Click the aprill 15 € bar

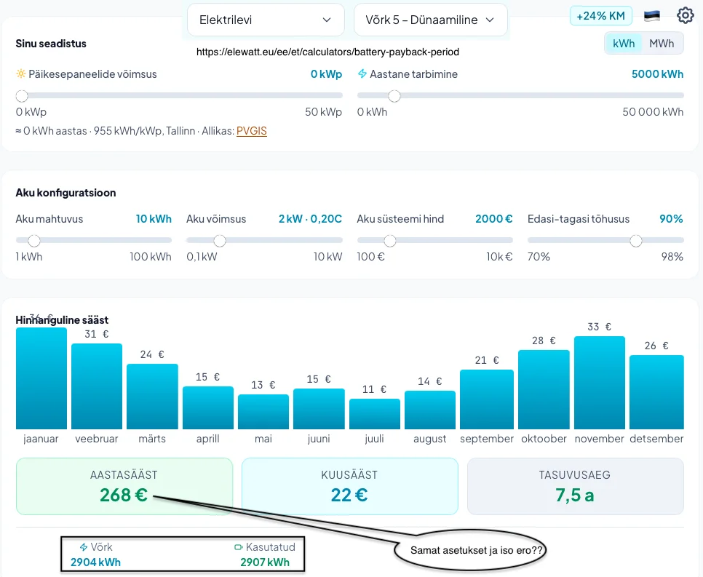[208, 407]
